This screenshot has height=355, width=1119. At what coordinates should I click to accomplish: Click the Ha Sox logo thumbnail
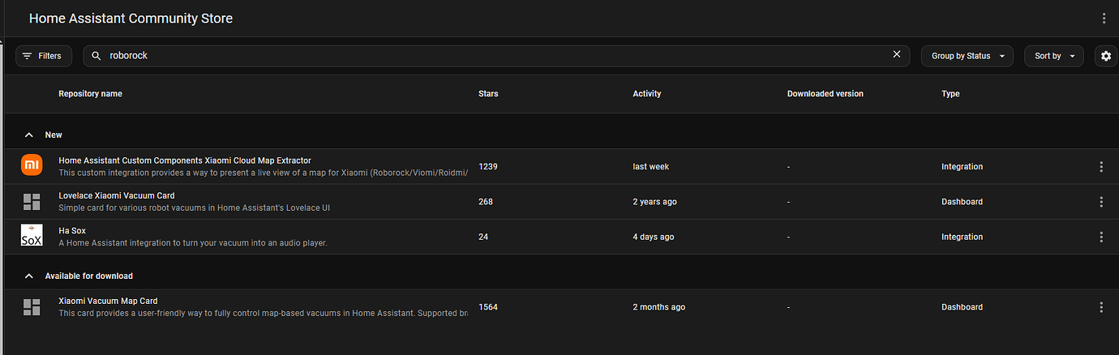pyautogui.click(x=32, y=236)
